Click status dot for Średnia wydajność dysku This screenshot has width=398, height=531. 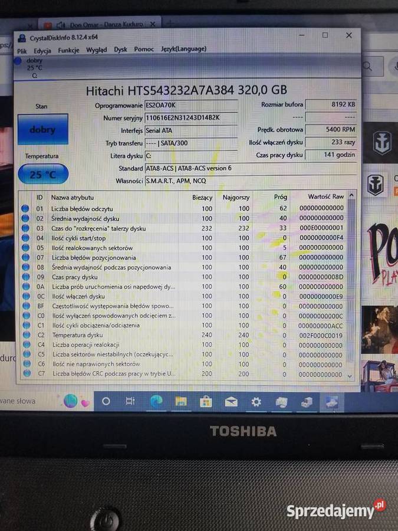tap(25, 218)
